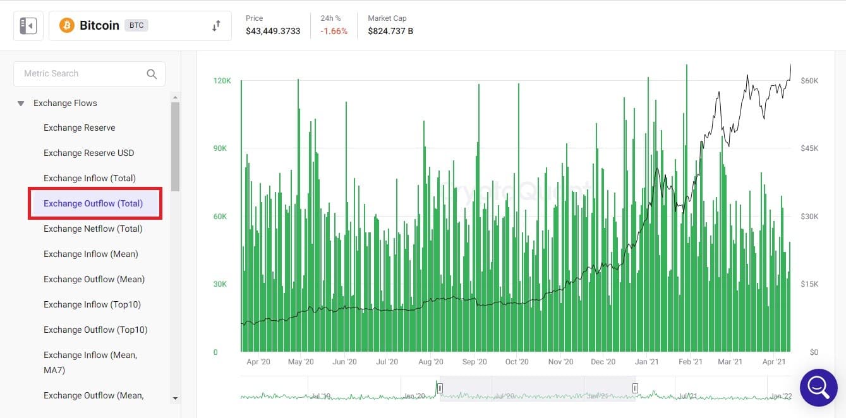Open Exchange Inflow (Total) metric

pos(90,178)
